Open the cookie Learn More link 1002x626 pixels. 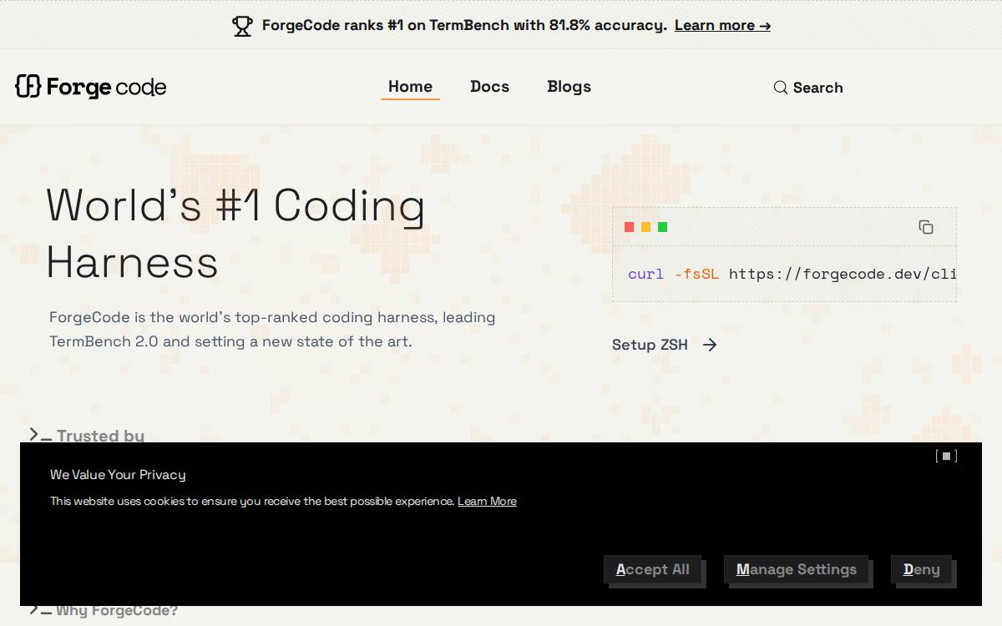487,501
